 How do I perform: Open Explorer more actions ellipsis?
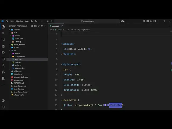(45, 26)
